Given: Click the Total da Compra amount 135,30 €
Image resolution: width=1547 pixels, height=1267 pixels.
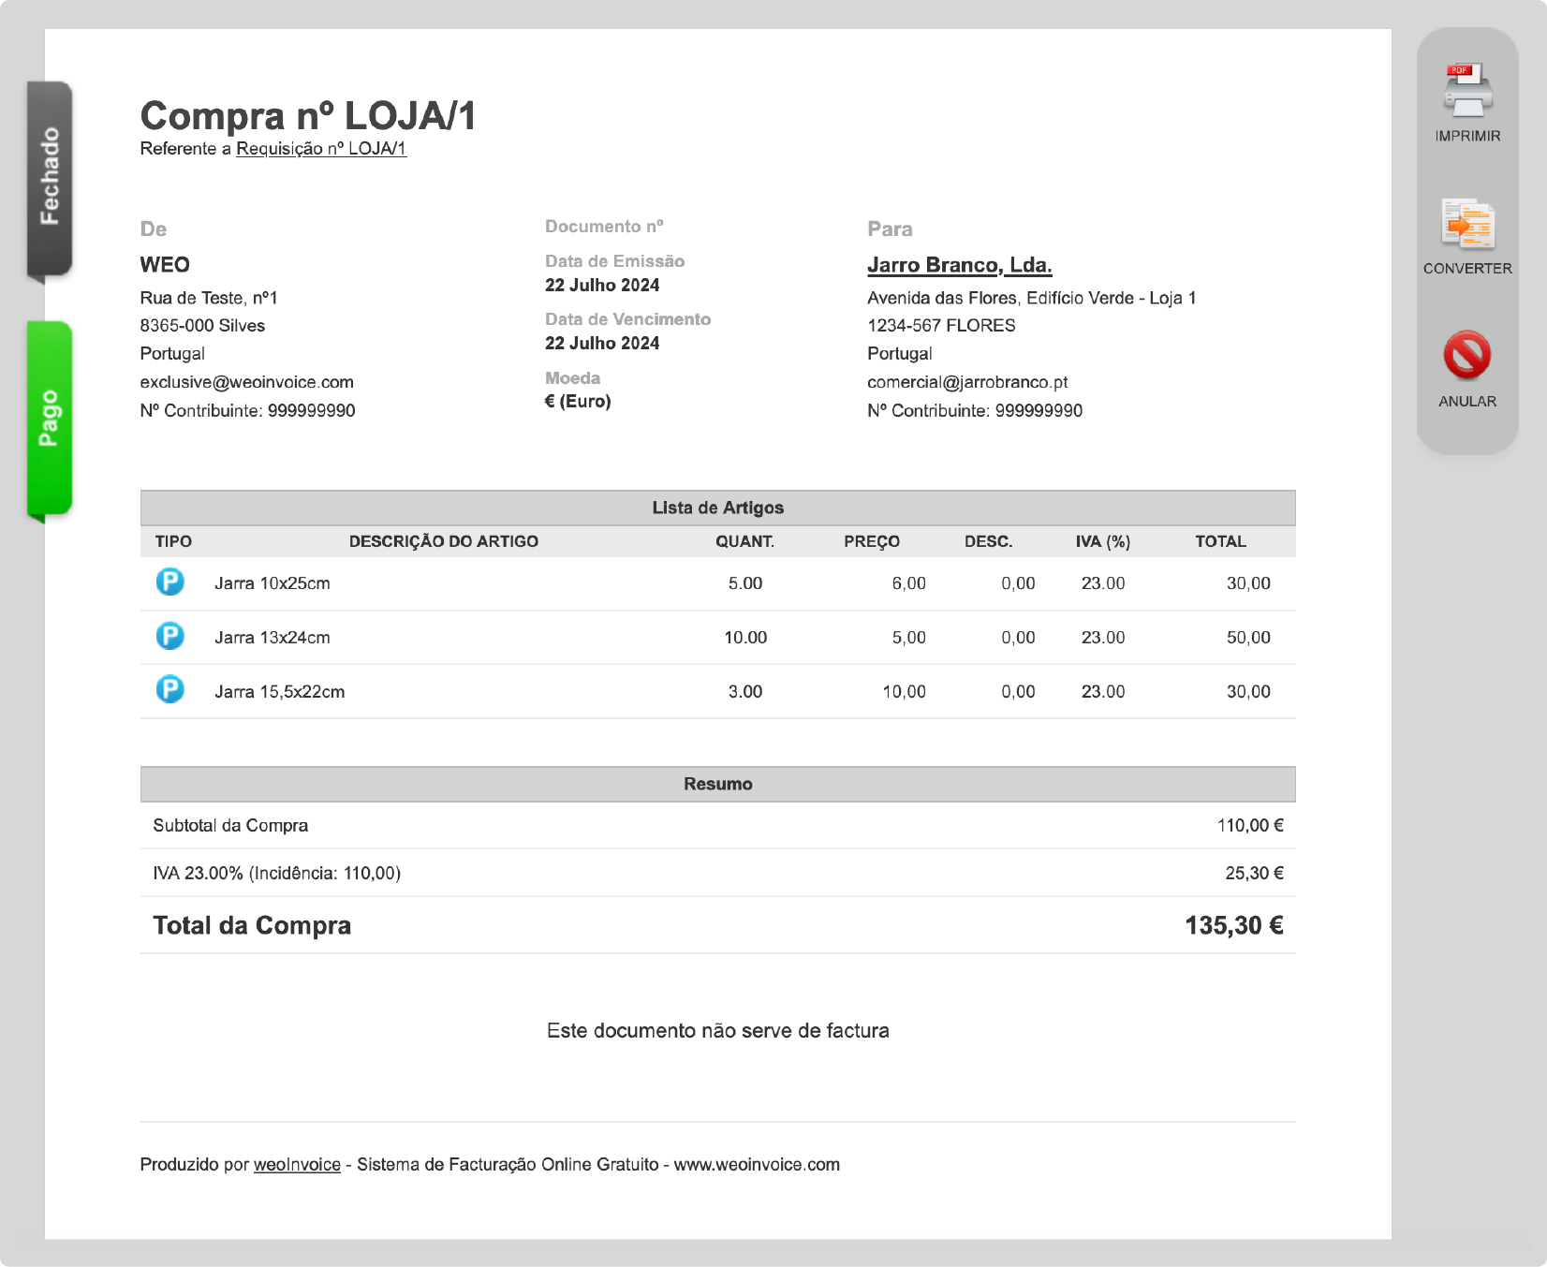Looking at the screenshot, I should 1233,926.
